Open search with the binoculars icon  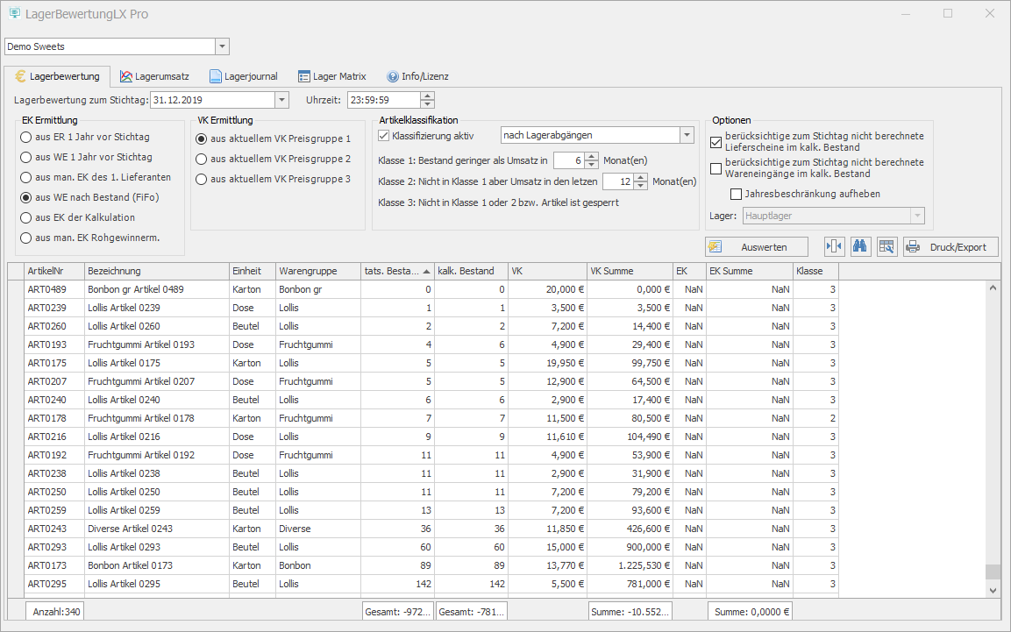pyautogui.click(x=860, y=246)
